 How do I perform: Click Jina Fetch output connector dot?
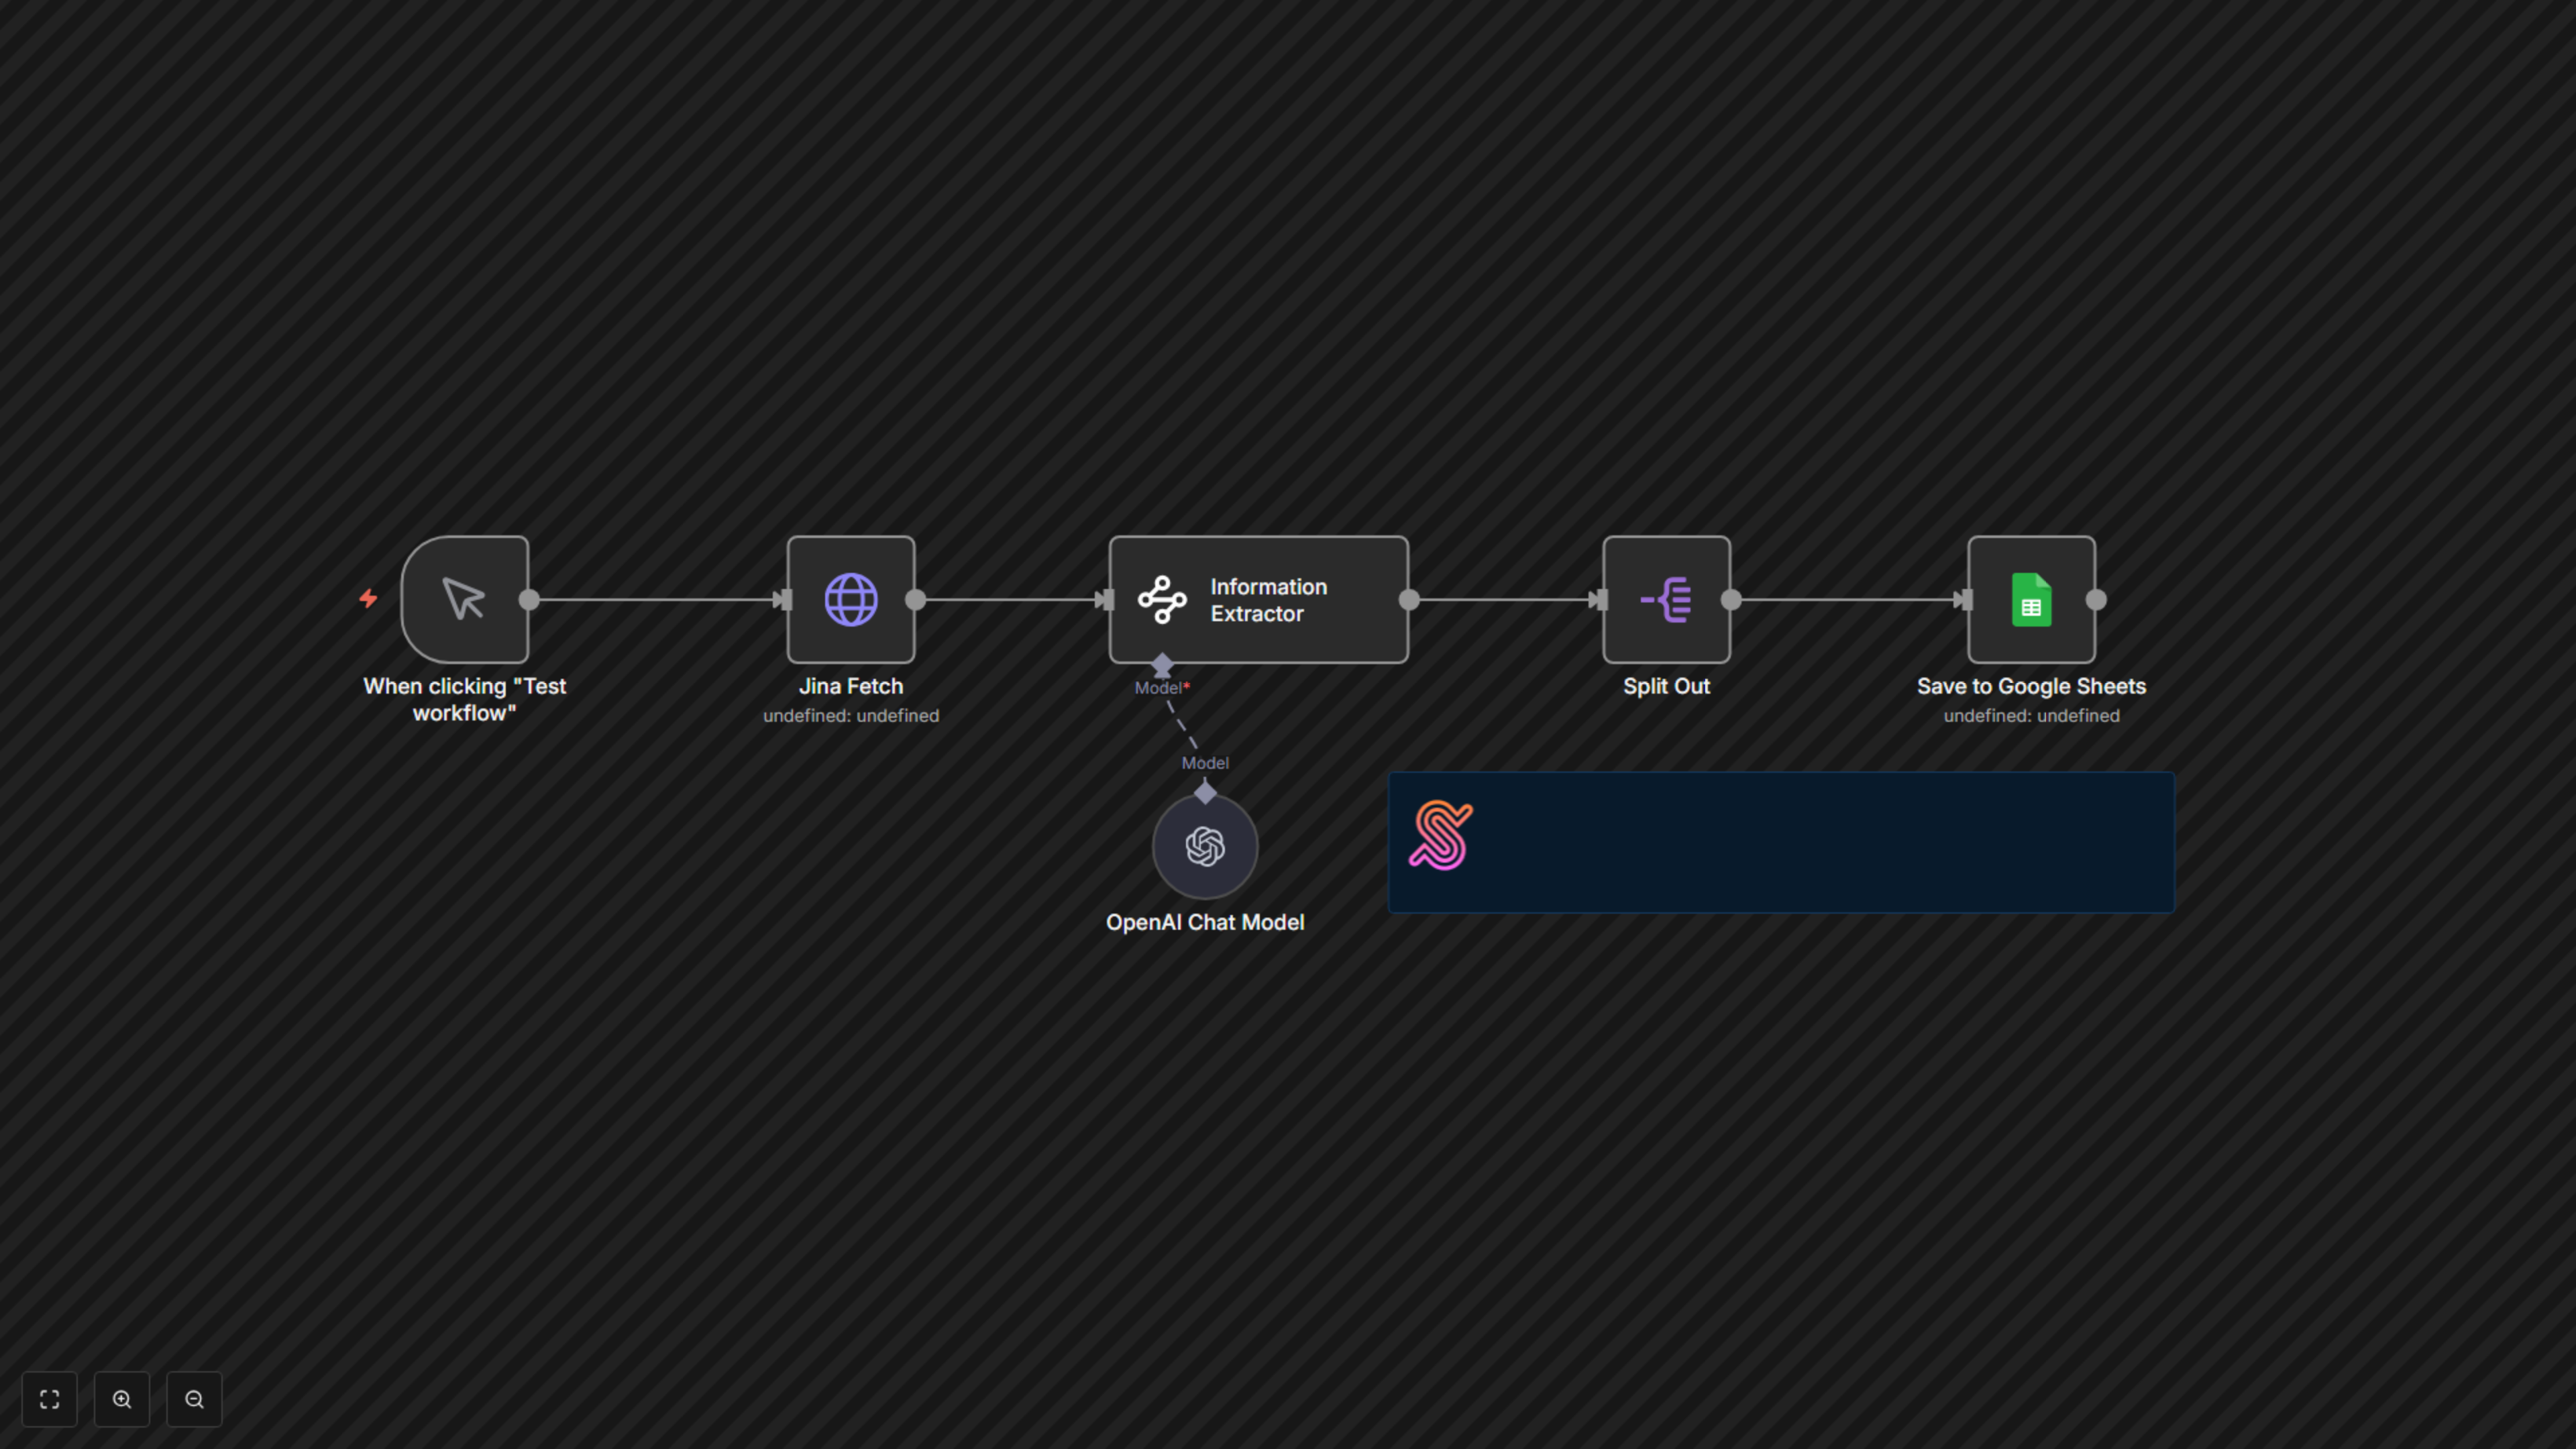[x=915, y=599]
